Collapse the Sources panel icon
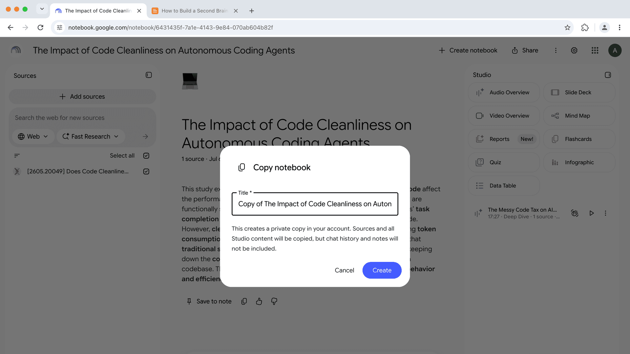630x354 pixels. [x=149, y=75]
